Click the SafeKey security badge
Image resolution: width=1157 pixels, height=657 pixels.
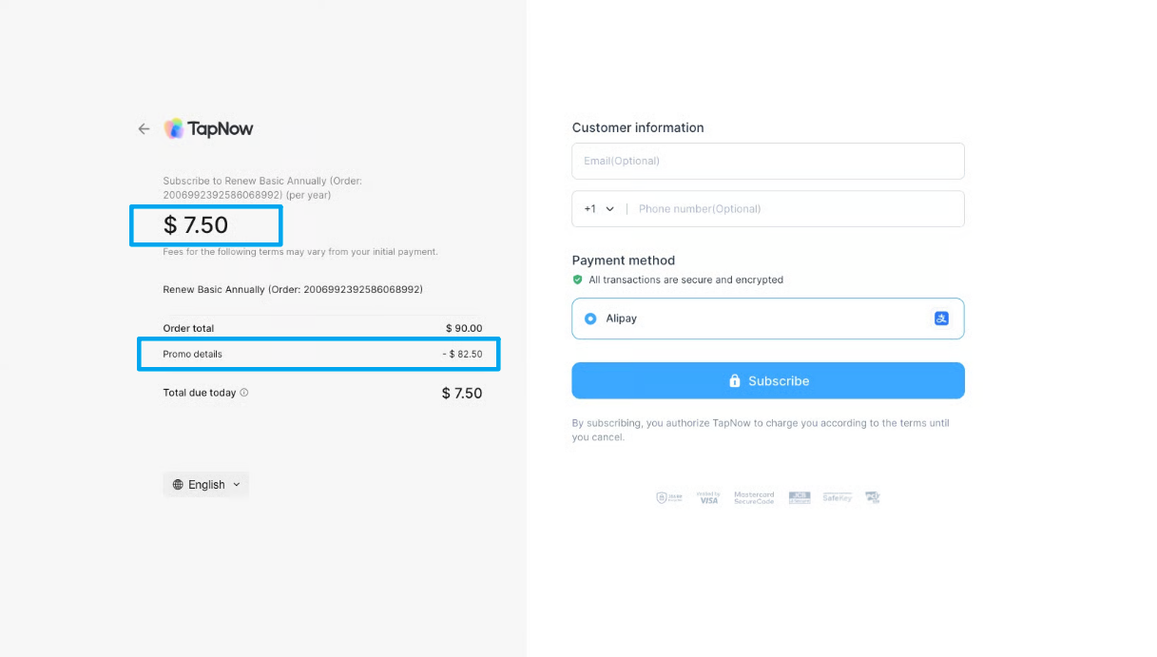coord(838,497)
